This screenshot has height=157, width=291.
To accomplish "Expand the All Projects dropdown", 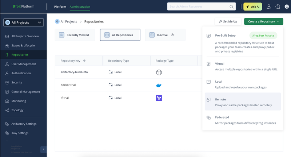I will [24, 22].
